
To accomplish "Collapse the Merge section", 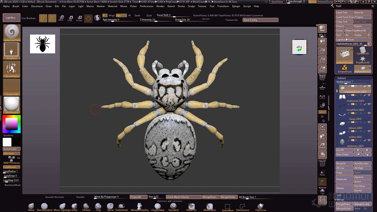I will [340, 200].
